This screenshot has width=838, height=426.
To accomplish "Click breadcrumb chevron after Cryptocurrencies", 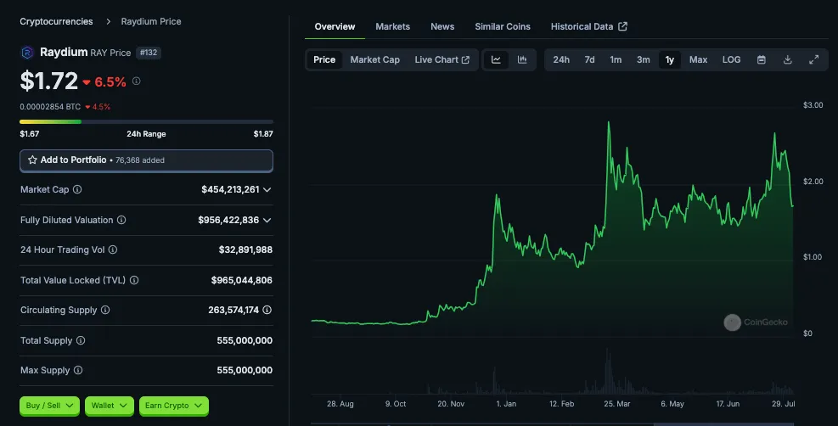I will 108,22.
